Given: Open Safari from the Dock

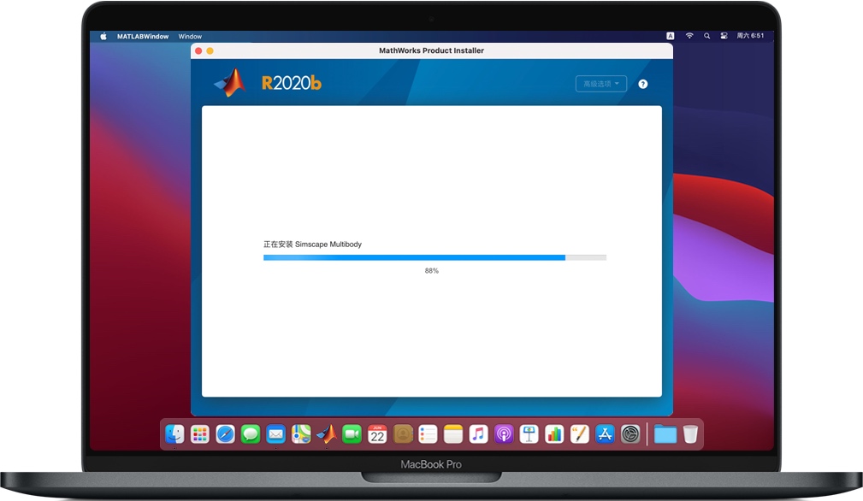Looking at the screenshot, I should (225, 434).
